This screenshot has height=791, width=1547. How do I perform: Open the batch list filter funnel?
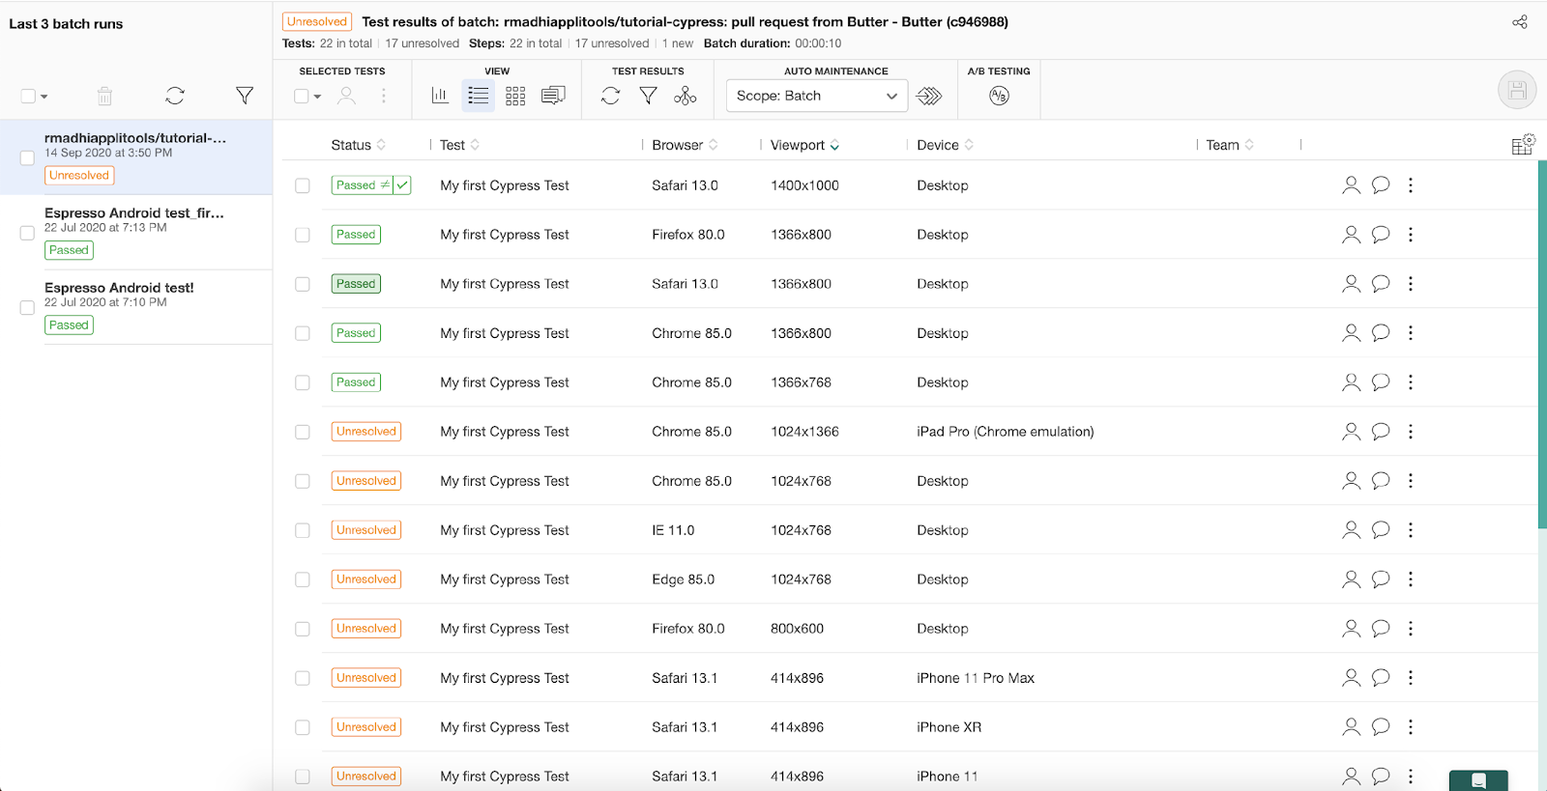[245, 96]
